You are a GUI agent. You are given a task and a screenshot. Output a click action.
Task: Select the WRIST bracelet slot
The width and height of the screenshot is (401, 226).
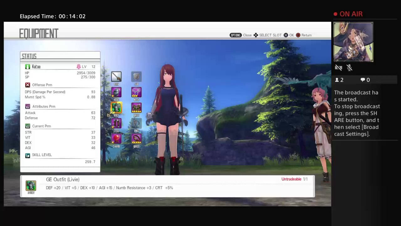coord(136,108)
